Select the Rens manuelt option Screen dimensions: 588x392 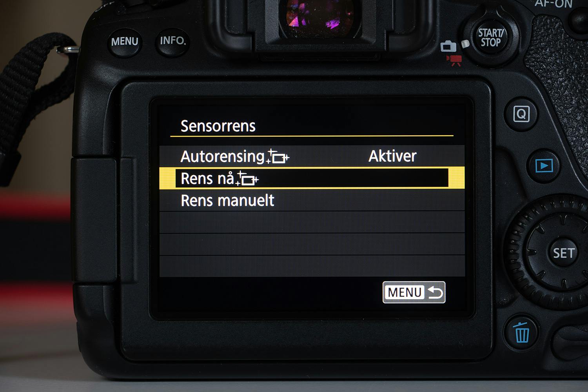312,200
